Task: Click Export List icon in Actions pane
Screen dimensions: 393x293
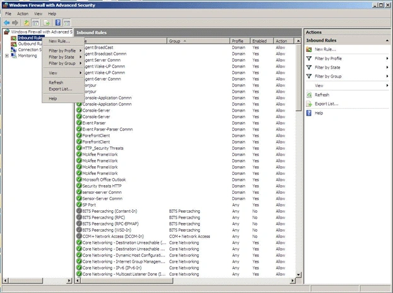Action: (x=309, y=104)
